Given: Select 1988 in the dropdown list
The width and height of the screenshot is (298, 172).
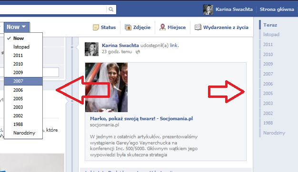Looking at the screenshot, I should click(x=23, y=124).
